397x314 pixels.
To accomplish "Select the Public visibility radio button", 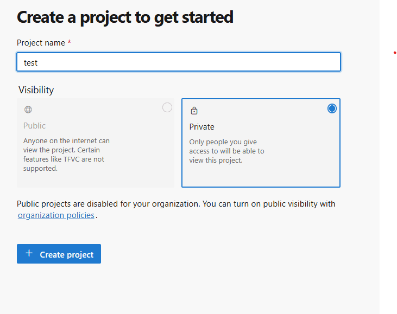I will (167, 107).
